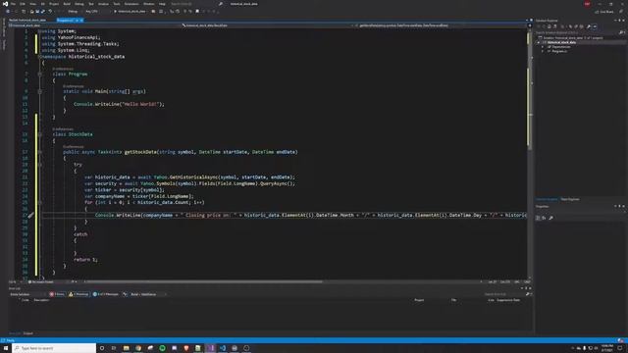Click the Console.WriteLine Hello World line

tap(119, 104)
